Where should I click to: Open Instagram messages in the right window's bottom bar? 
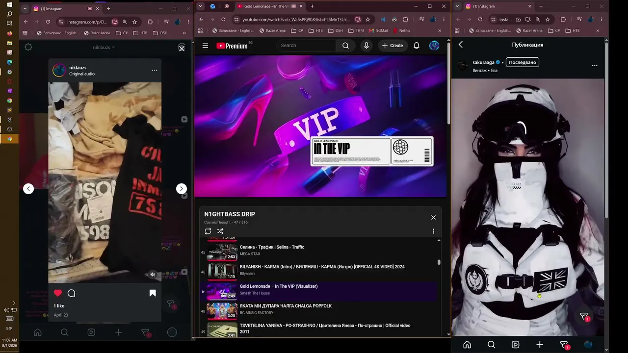point(564,345)
